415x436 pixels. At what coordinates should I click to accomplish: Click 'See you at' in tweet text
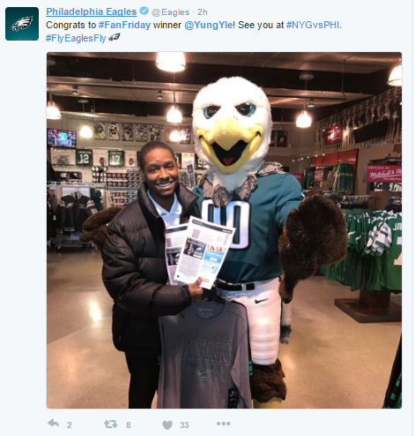[x=261, y=25]
